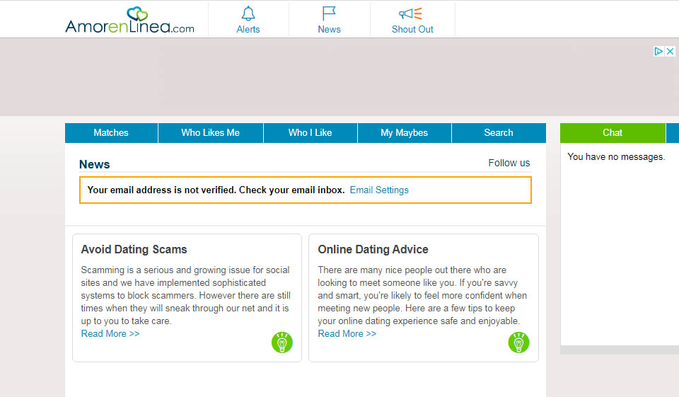Click lightbulb icon in Avoid Dating Scams card
The width and height of the screenshot is (679, 397).
(282, 343)
